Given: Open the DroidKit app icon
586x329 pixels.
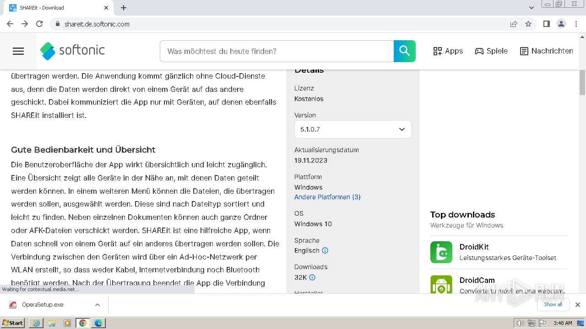Looking at the screenshot, I should pos(441,252).
